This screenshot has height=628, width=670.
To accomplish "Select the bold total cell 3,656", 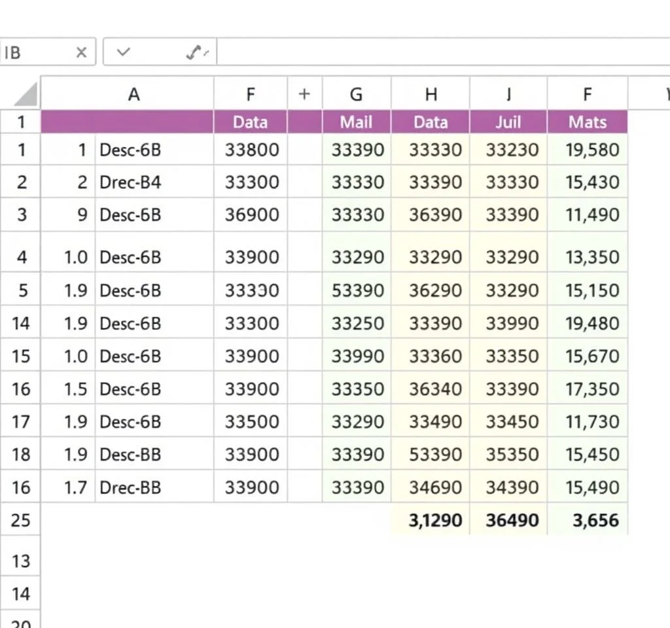I will coord(591,521).
